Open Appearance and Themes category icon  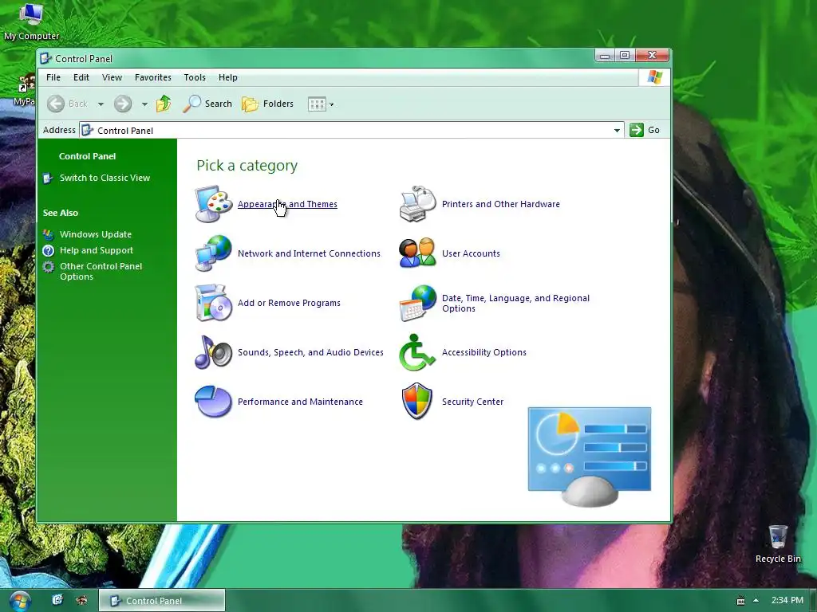(x=214, y=204)
